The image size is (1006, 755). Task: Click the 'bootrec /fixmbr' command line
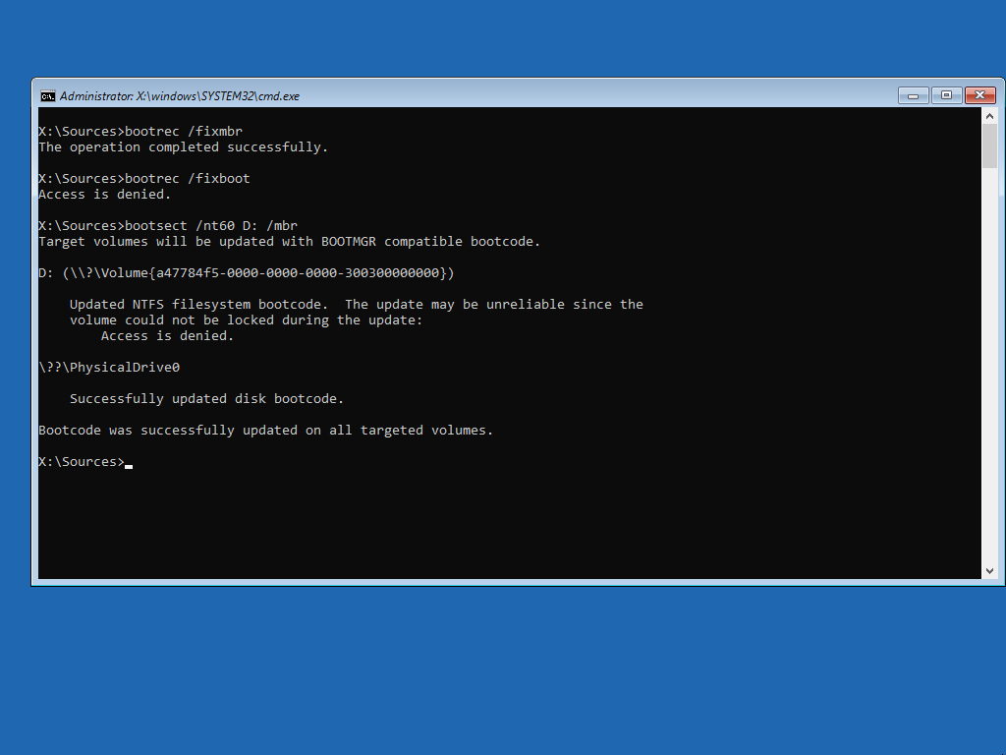tap(140, 132)
